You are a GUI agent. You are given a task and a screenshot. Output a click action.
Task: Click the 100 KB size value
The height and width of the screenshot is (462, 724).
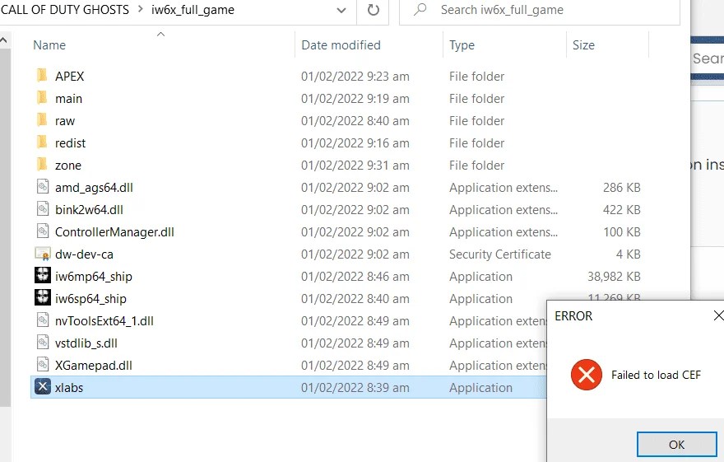(x=621, y=232)
